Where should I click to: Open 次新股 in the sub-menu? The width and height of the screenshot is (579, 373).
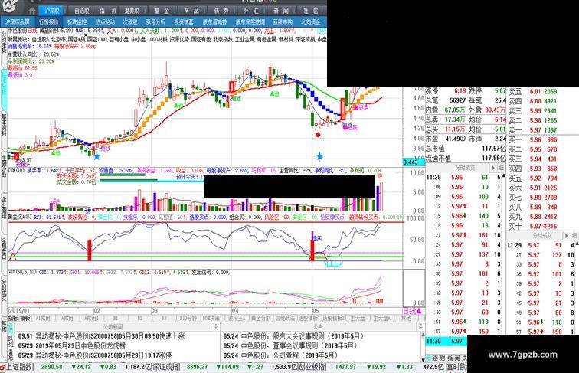(130, 21)
